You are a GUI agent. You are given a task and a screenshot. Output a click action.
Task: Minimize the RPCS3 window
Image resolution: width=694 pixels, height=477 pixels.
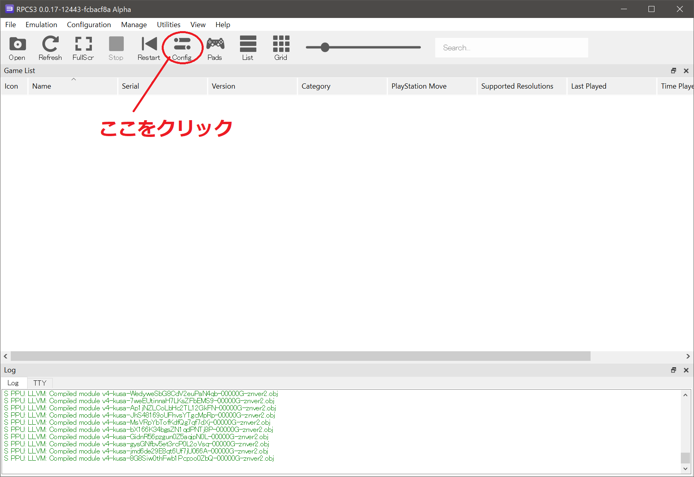pyautogui.click(x=624, y=9)
